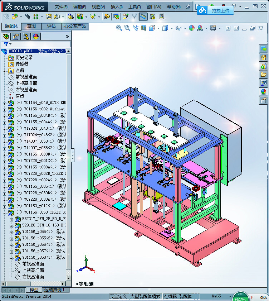The image size is (269, 301).
Task: Click the Linear Component Pattern icon
Action: pyautogui.click(x=36, y=17)
